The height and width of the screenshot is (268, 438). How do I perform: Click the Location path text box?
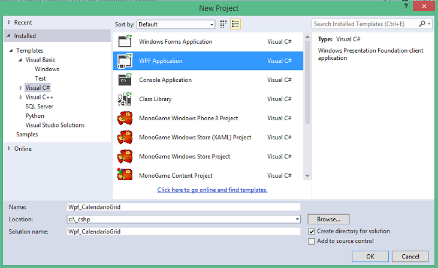(x=180, y=219)
